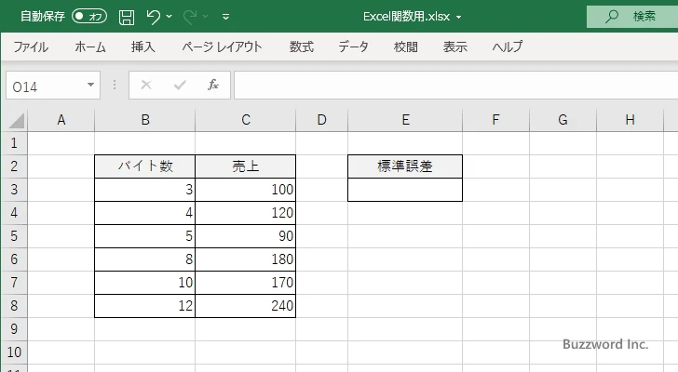
Task: Click cell B4 containing 4
Action: [145, 213]
